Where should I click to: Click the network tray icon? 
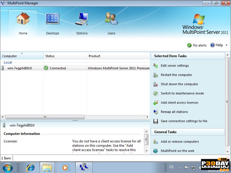[x=193, y=168]
